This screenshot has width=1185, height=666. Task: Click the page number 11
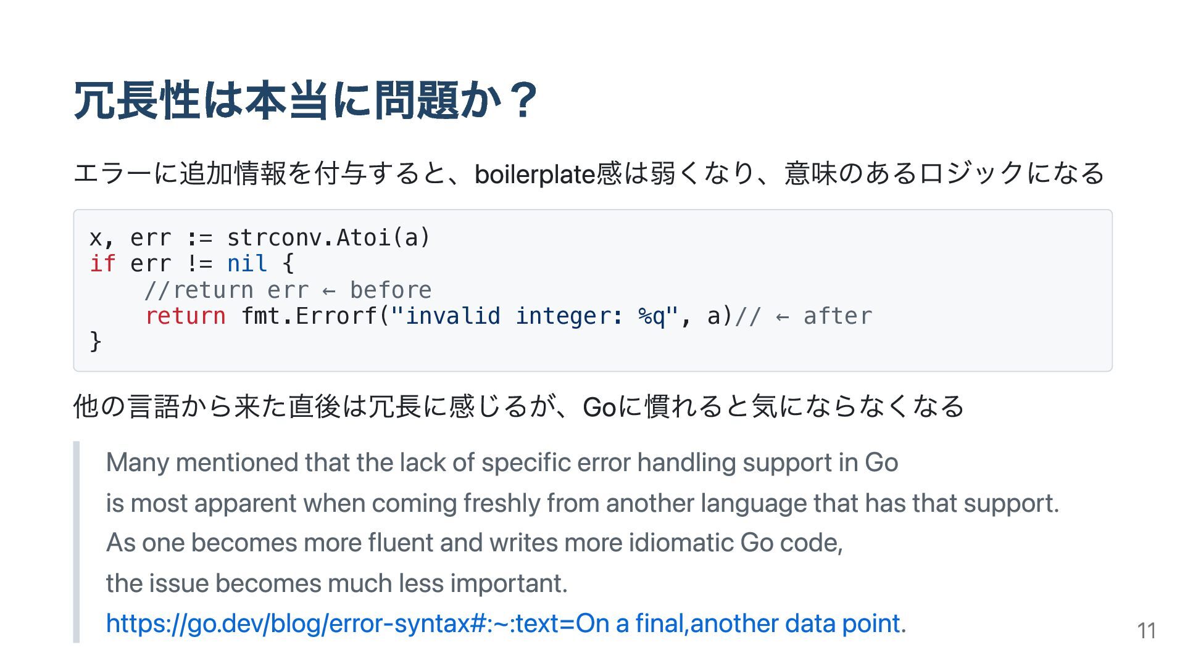(x=1146, y=630)
